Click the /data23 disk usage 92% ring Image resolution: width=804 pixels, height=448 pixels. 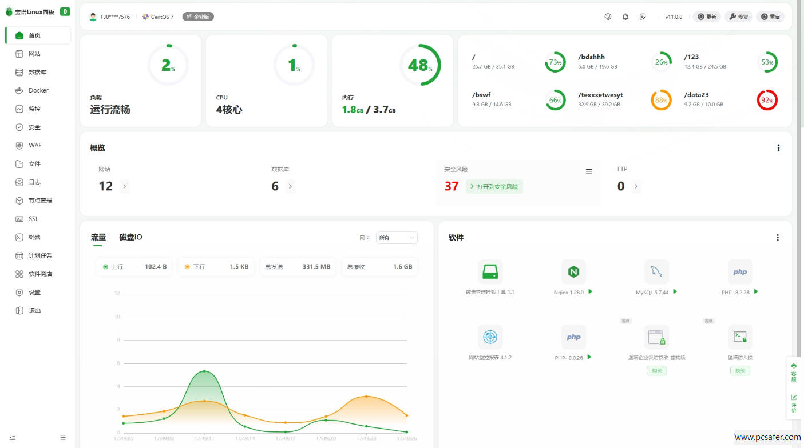click(x=767, y=100)
